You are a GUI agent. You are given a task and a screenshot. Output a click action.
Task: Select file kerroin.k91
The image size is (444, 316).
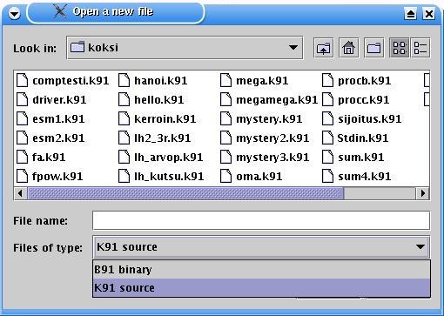tap(158, 118)
